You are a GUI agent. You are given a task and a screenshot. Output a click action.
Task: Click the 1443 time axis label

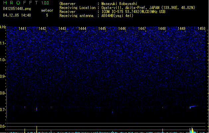pyautogui.click(x=62, y=29)
